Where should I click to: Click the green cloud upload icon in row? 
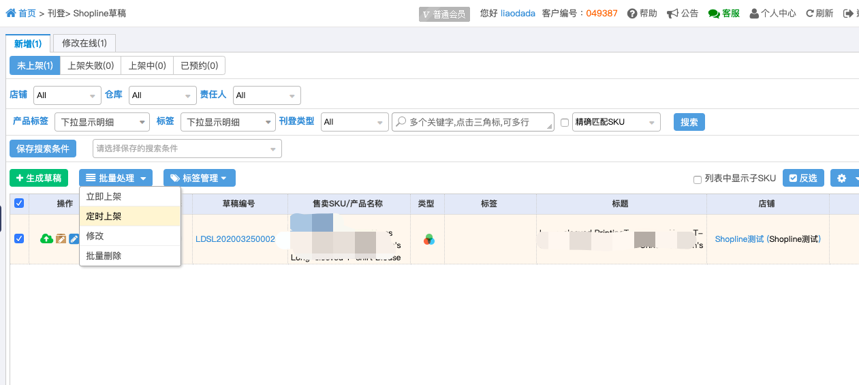(46, 238)
